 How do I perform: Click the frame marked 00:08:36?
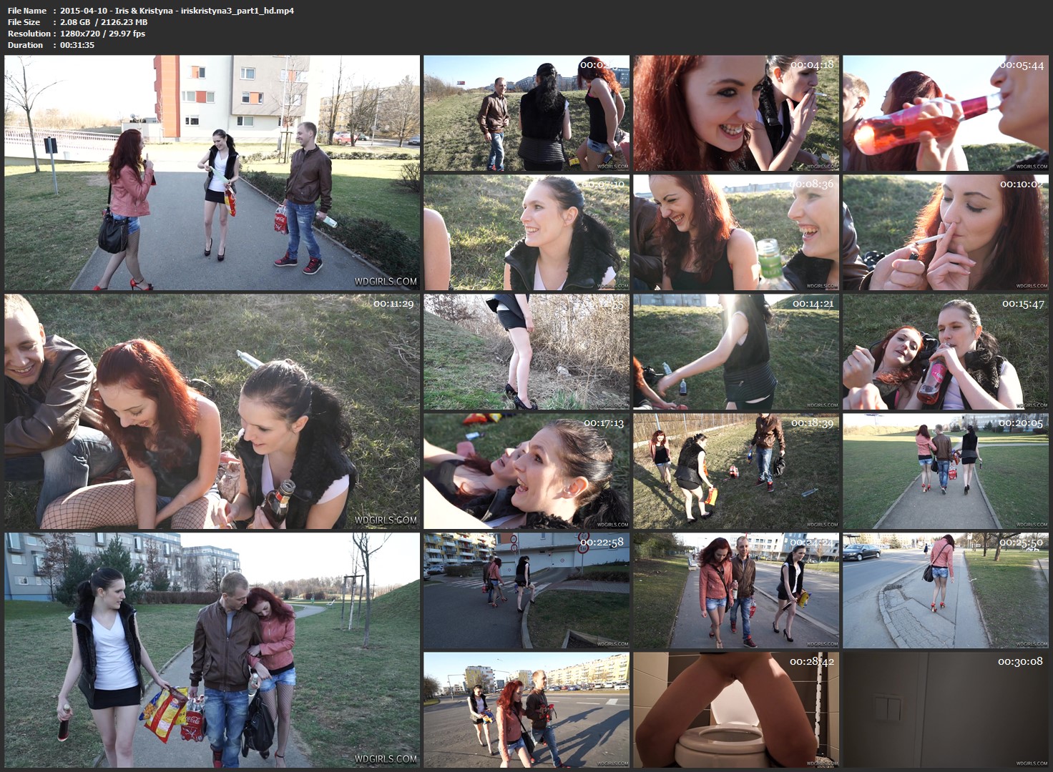736,232
